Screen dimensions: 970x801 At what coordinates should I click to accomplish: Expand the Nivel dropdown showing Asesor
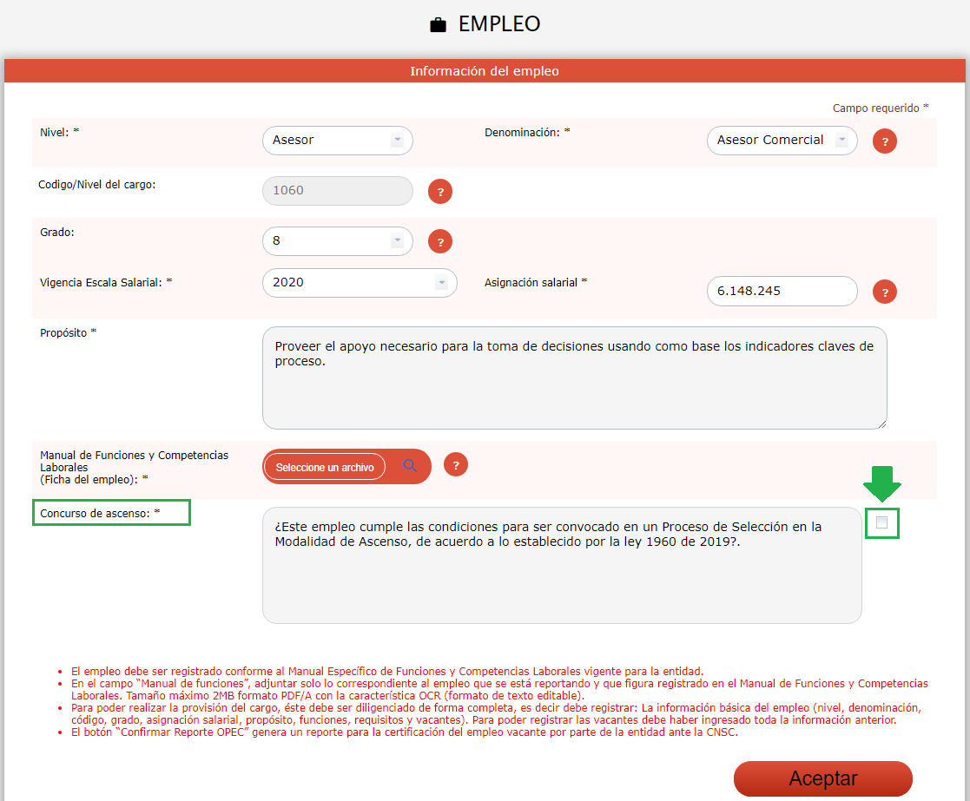[337, 141]
